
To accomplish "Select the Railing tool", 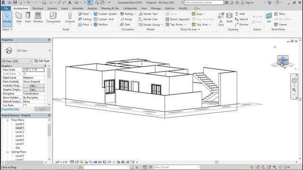I will 126,14.
